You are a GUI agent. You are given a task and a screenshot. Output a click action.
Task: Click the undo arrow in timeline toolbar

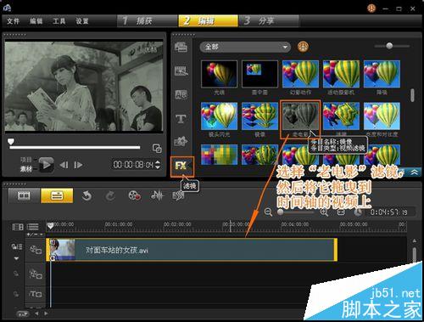click(86, 195)
